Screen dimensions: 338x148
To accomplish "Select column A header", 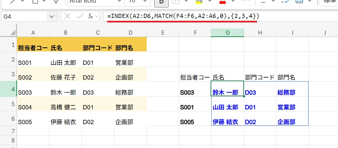I will (x=33, y=32).
